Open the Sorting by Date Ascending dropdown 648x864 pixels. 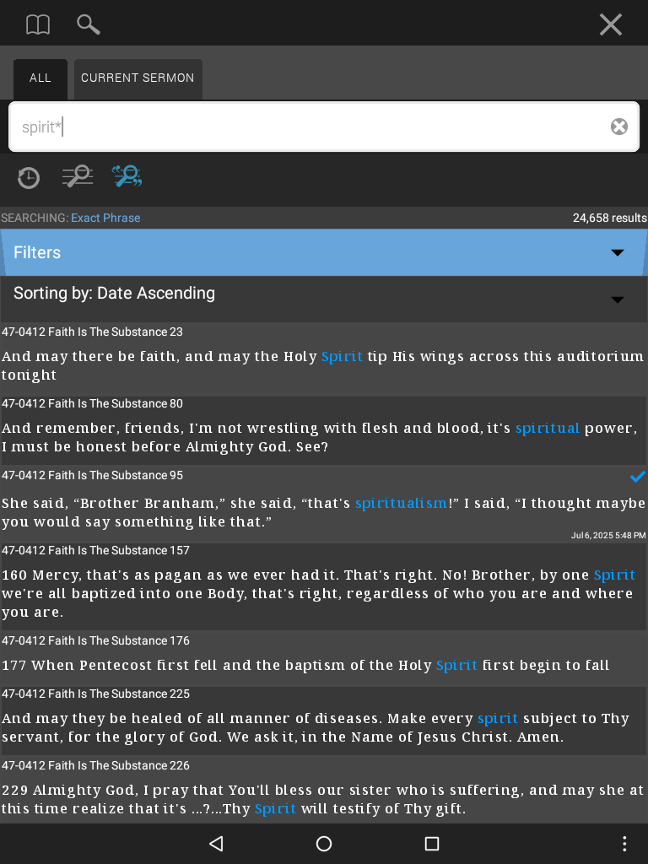[x=324, y=299]
